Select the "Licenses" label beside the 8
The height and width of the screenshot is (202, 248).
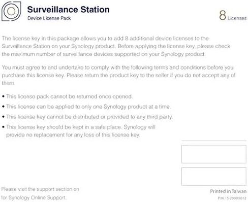click(237, 18)
